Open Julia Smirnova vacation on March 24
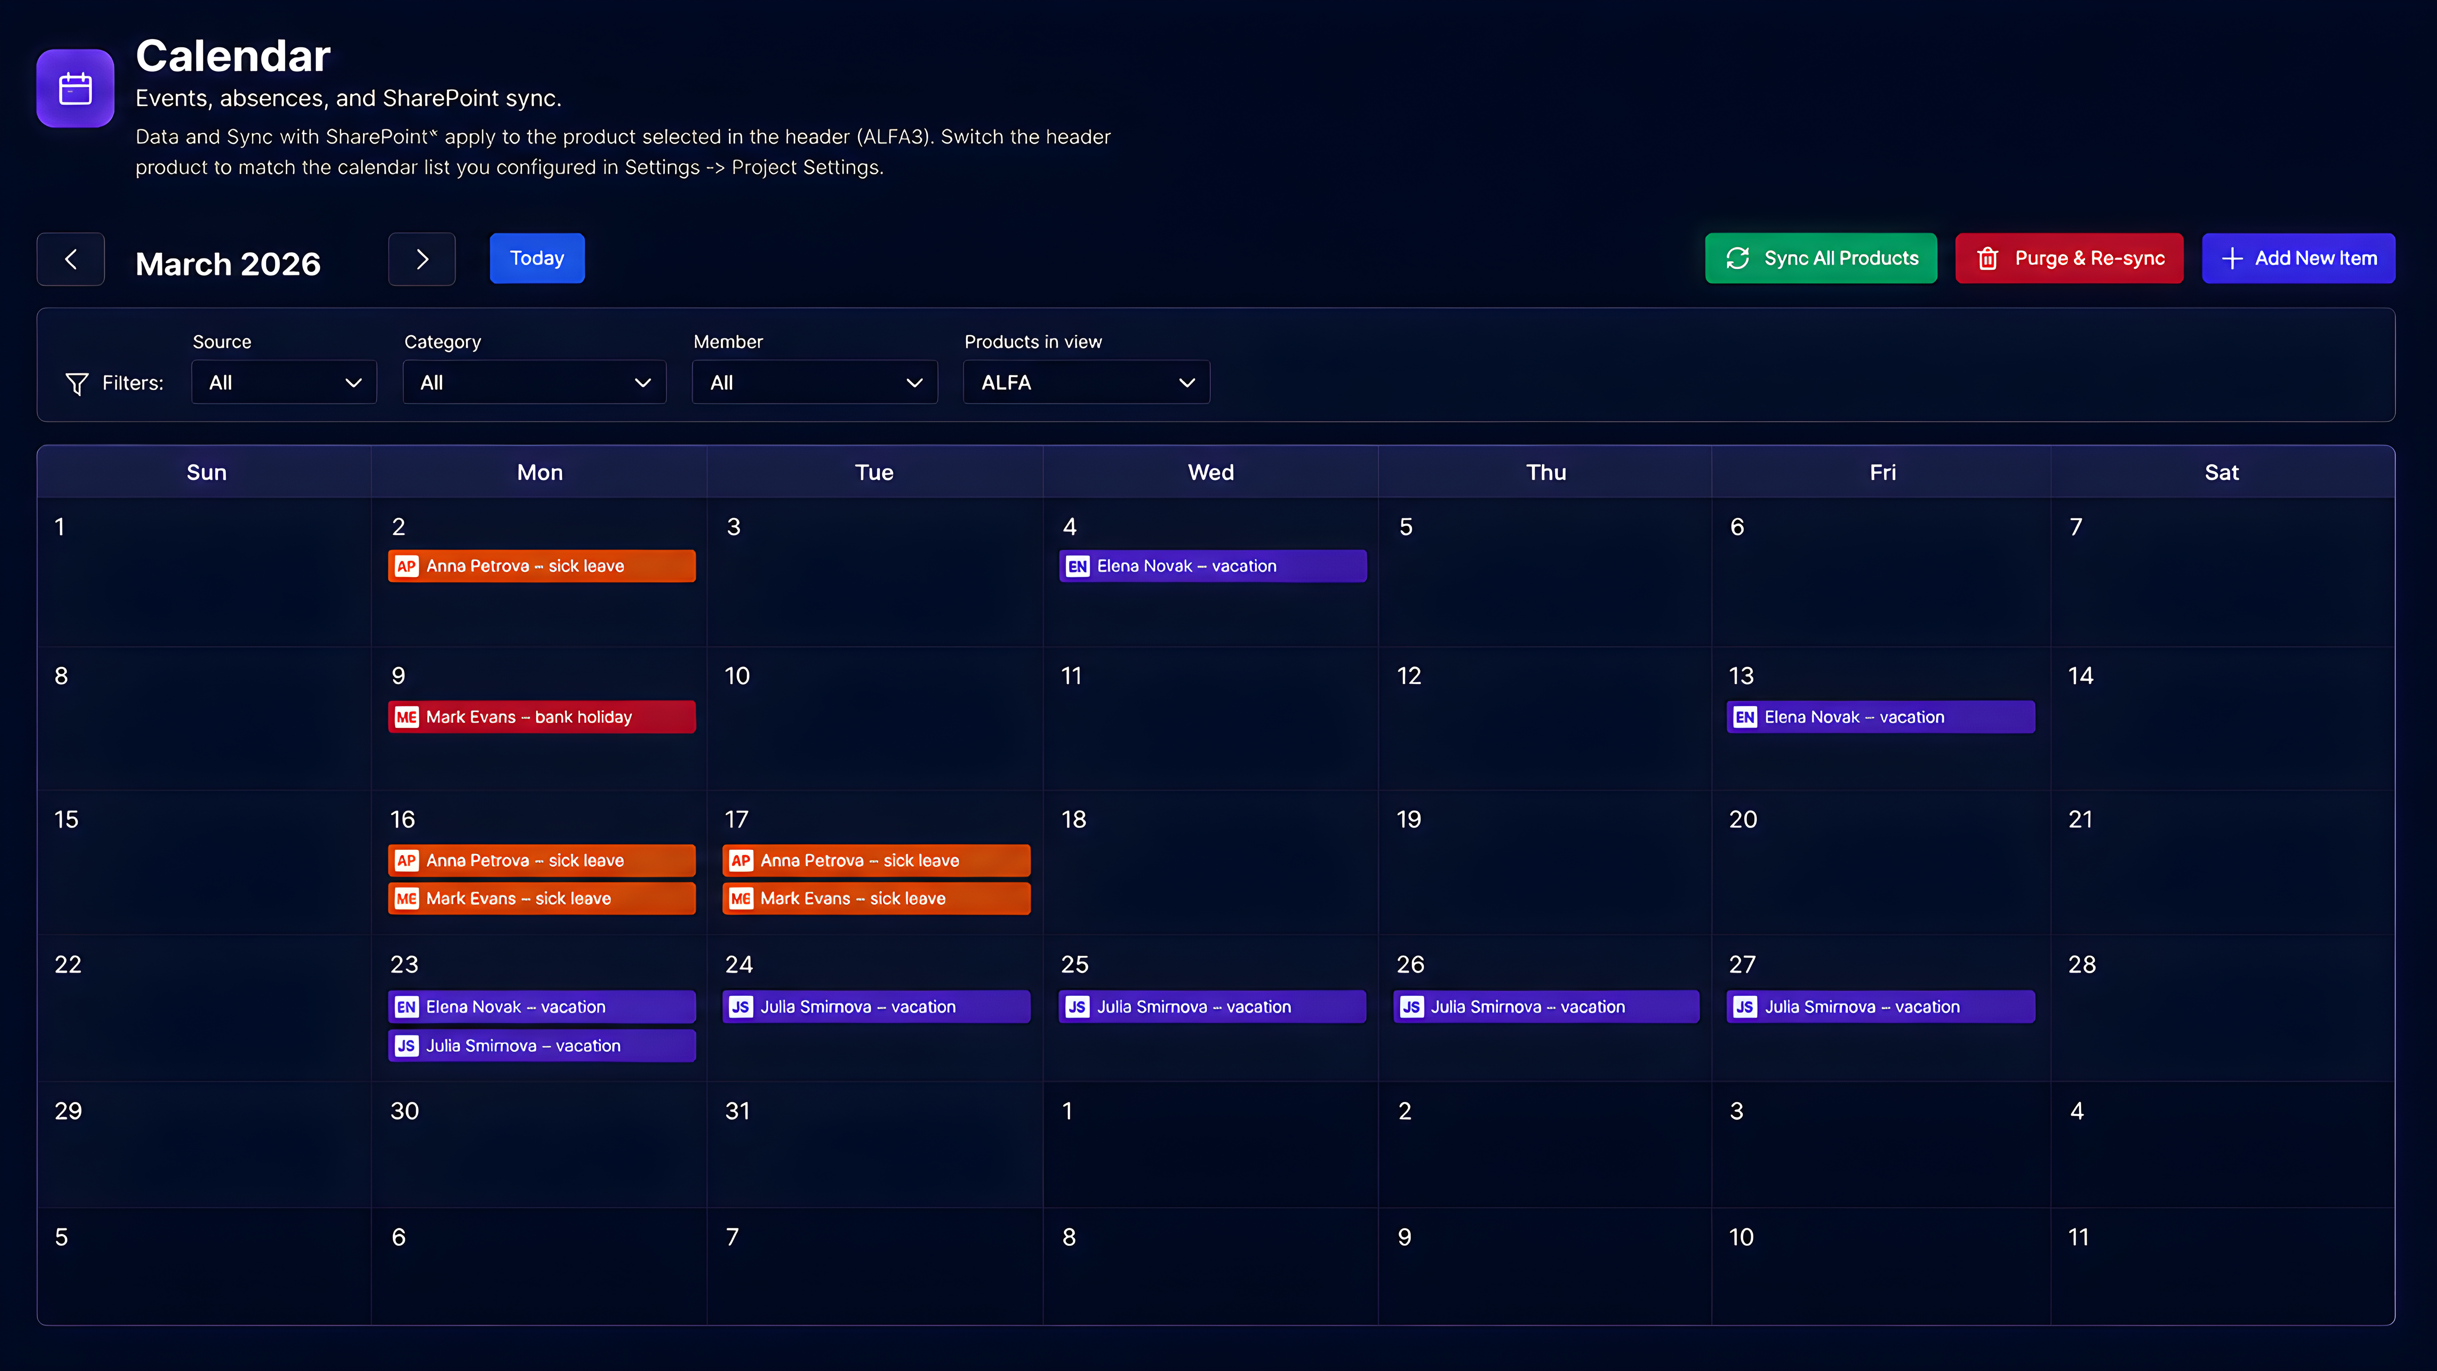 877,1007
